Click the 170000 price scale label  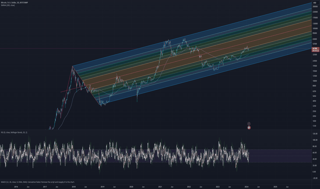315,18
